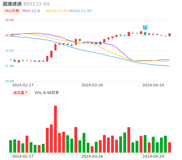This screenshot has height=160, width=182.
Task: Select the MA5:12.8 legend label
Action: pos(31,11)
